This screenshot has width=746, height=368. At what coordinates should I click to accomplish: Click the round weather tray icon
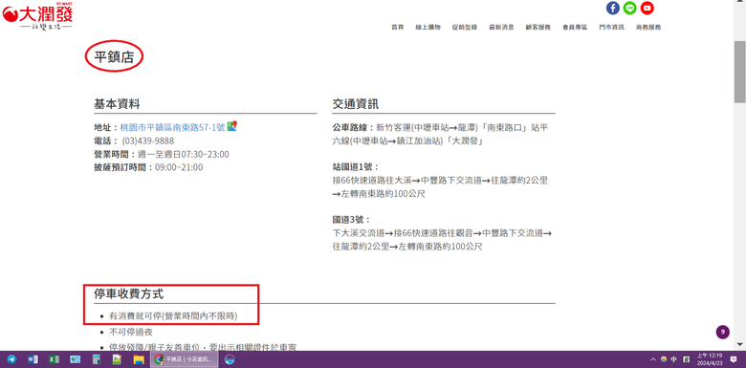pyautogui.click(x=664, y=359)
